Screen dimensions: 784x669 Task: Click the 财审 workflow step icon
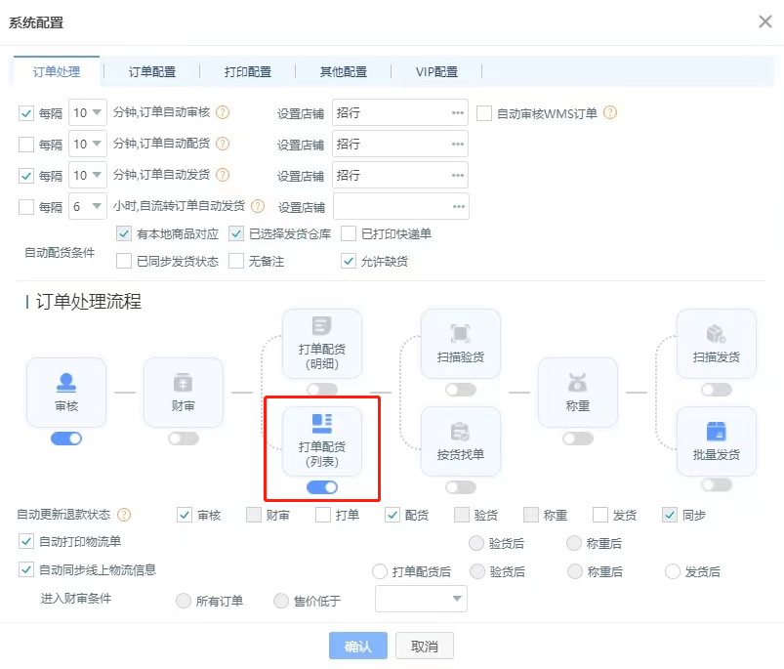[183, 383]
